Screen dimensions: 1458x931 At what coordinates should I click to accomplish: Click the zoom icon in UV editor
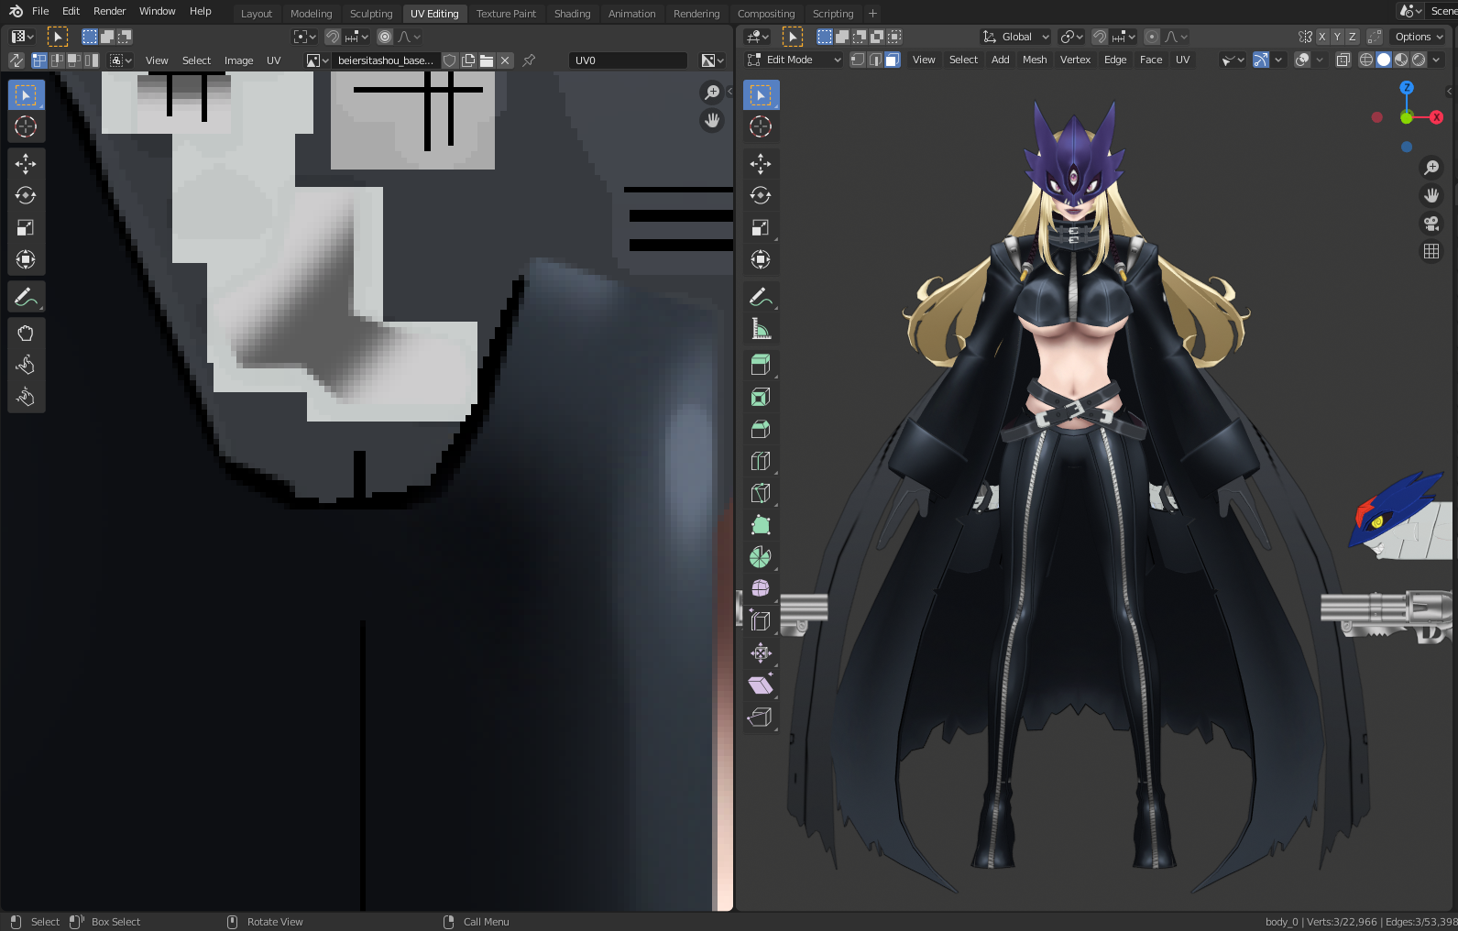712,93
